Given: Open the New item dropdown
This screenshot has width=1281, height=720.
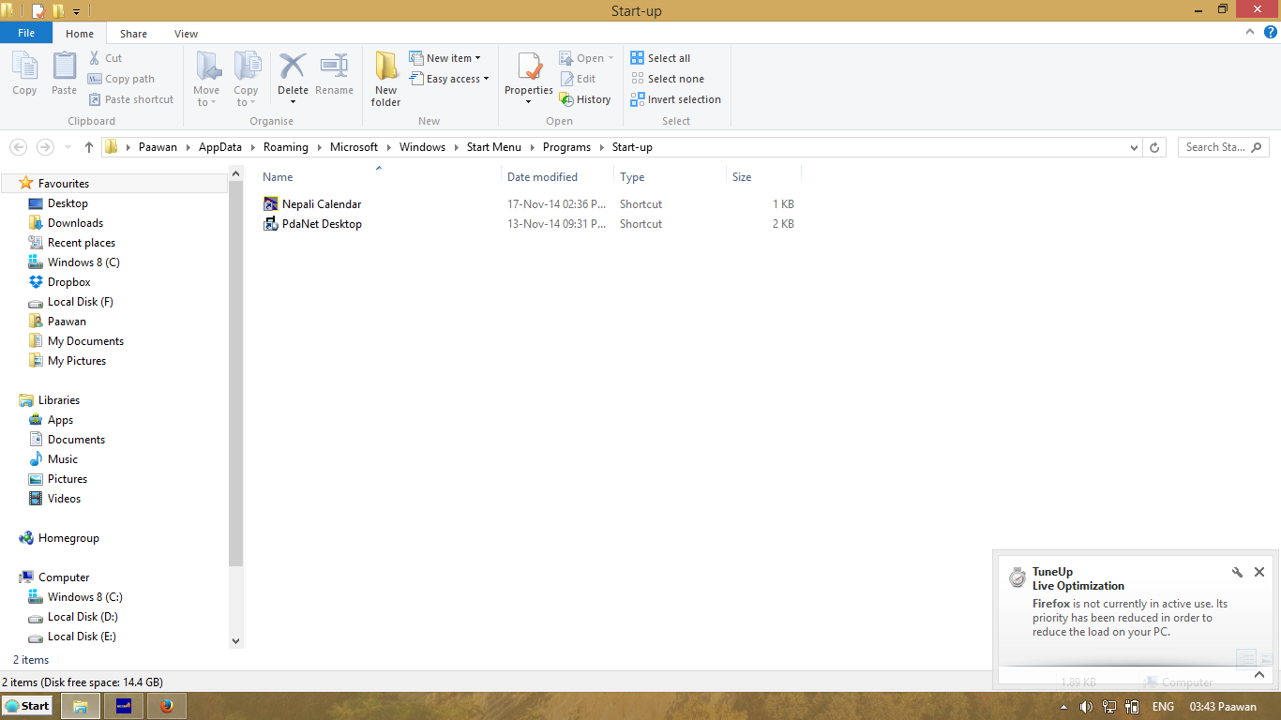Looking at the screenshot, I should pos(446,57).
